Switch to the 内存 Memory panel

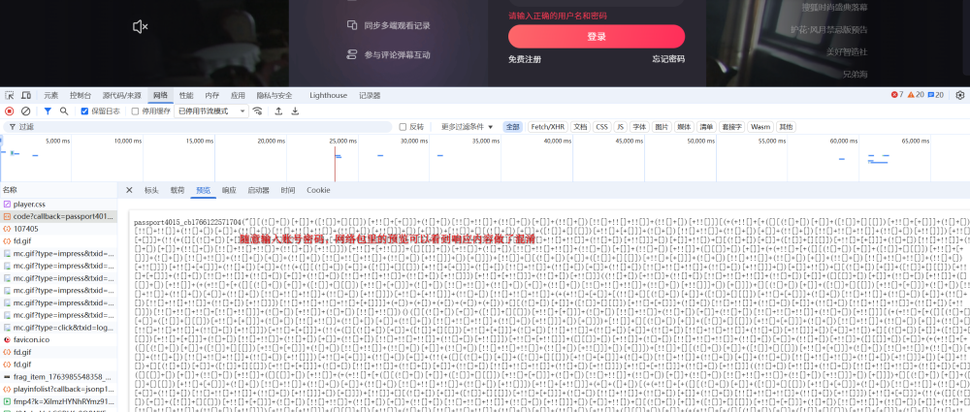212,95
